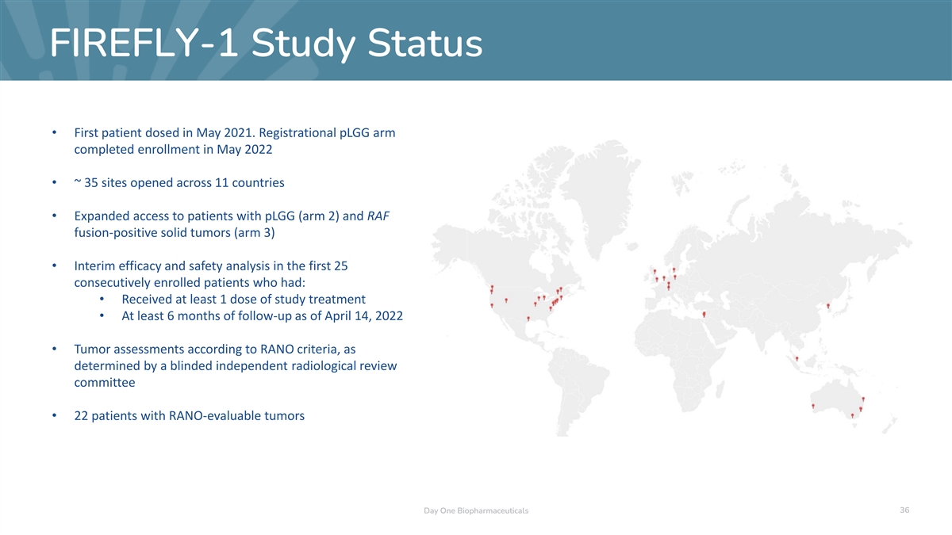This screenshot has height=535, width=952.
Task: Click the pin on the Texas Gulf coast
Action: pos(528,319)
